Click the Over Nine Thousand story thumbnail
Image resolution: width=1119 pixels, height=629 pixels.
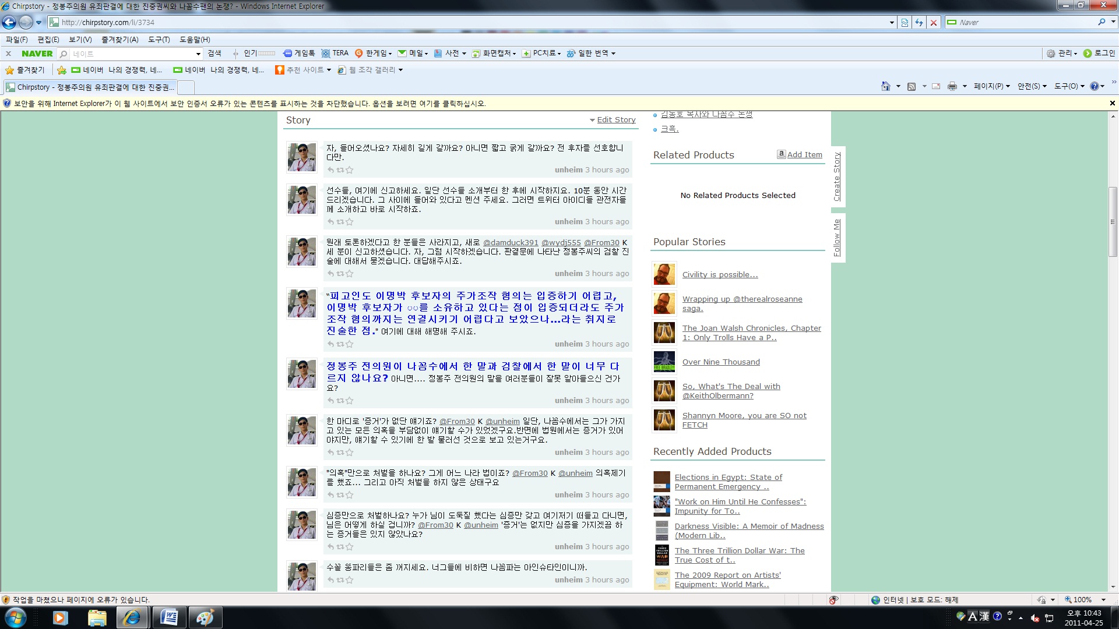tap(664, 362)
